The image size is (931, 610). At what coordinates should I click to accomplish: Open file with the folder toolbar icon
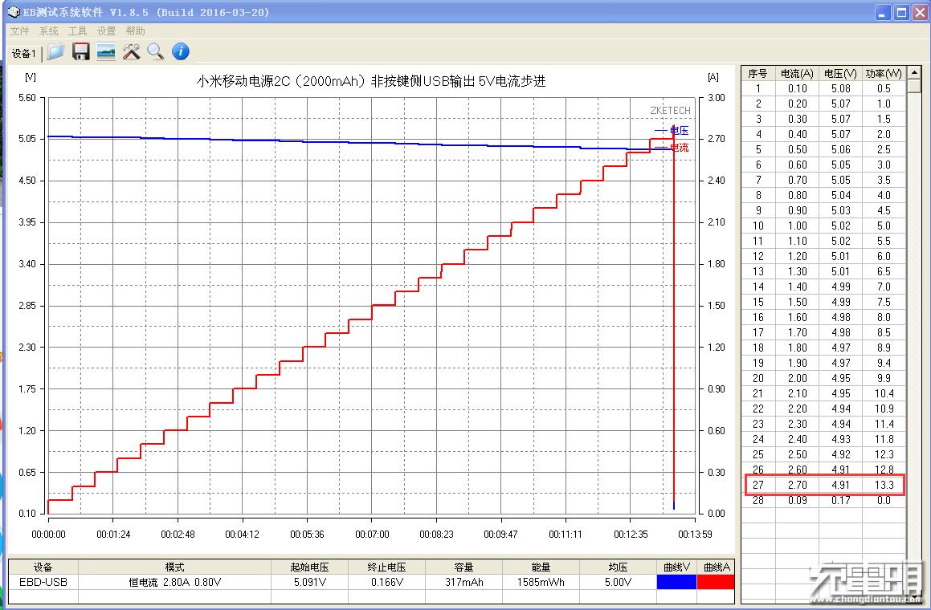[x=55, y=52]
